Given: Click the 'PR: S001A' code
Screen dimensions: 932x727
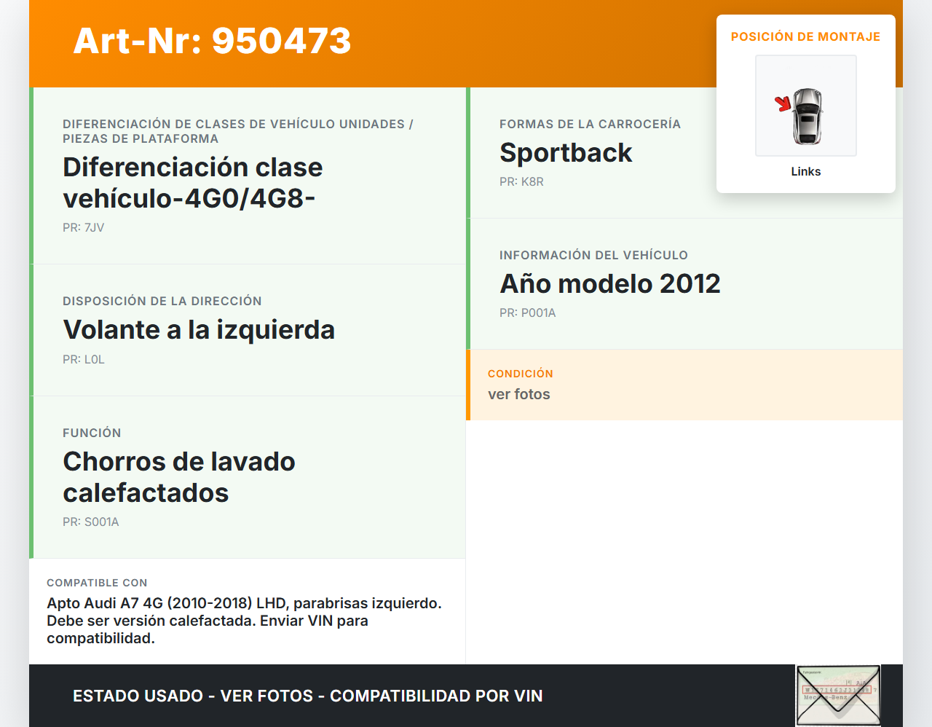Looking at the screenshot, I should (91, 522).
